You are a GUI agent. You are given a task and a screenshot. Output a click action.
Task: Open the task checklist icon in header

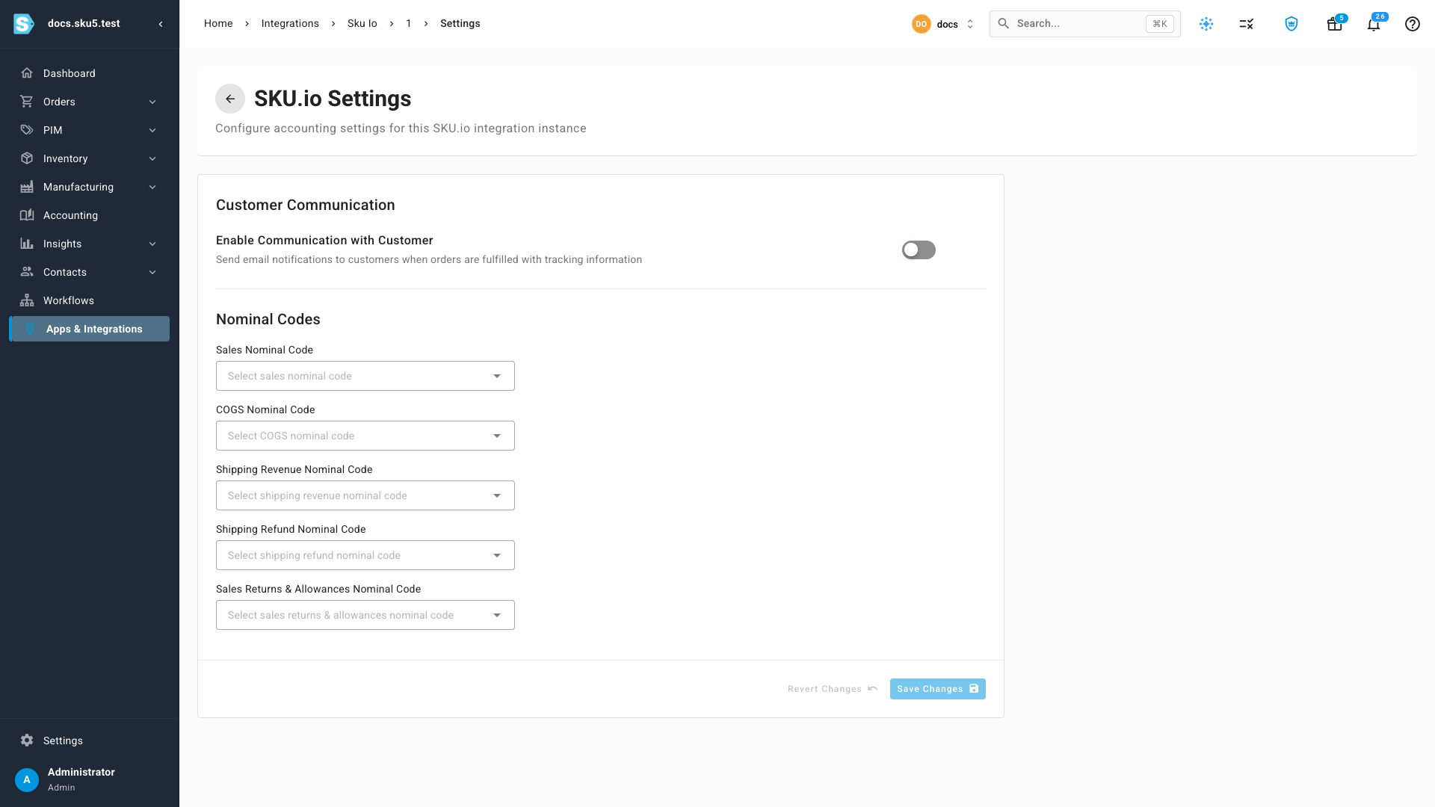click(1247, 24)
